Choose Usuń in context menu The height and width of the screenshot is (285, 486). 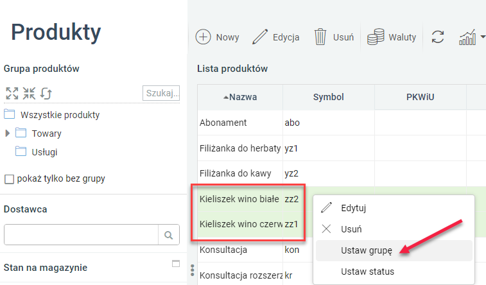pyautogui.click(x=394, y=229)
